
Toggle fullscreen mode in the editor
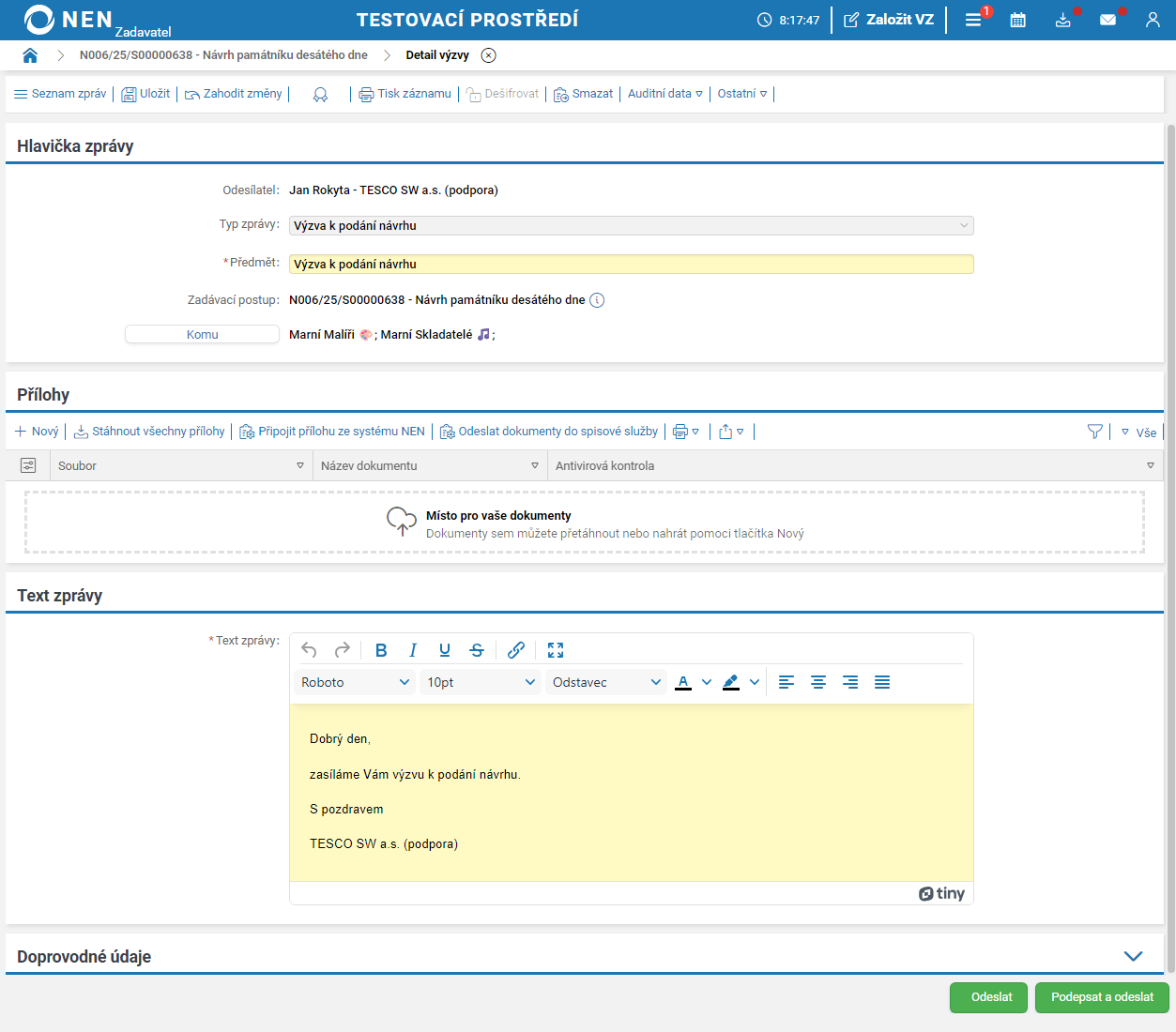click(556, 650)
